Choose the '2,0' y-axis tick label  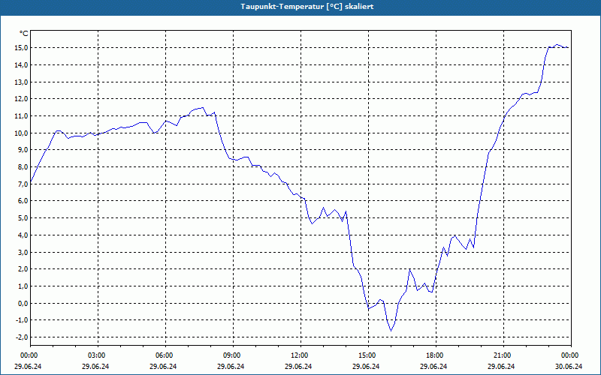(x=23, y=269)
